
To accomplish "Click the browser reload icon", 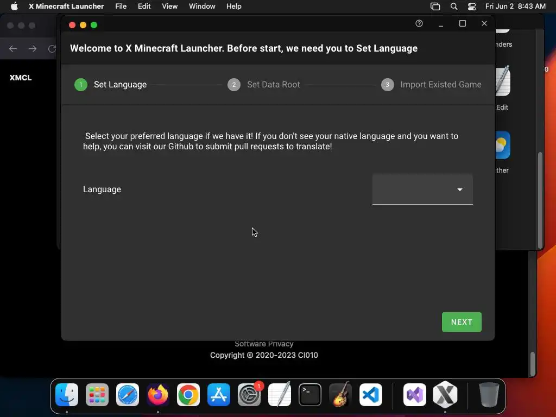I will click(52, 48).
